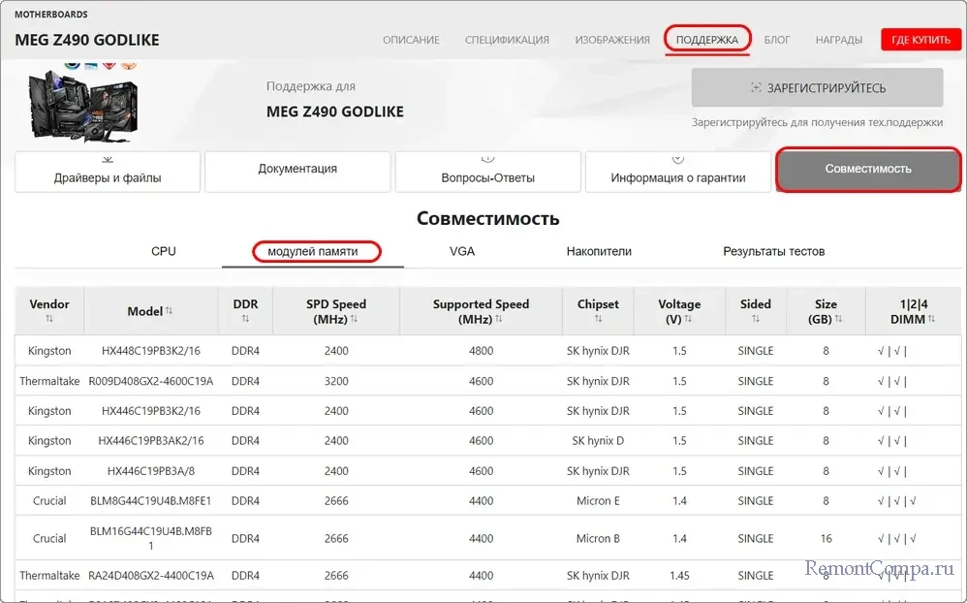
Task: Click the Информация о гарантии button
Action: pos(678,172)
